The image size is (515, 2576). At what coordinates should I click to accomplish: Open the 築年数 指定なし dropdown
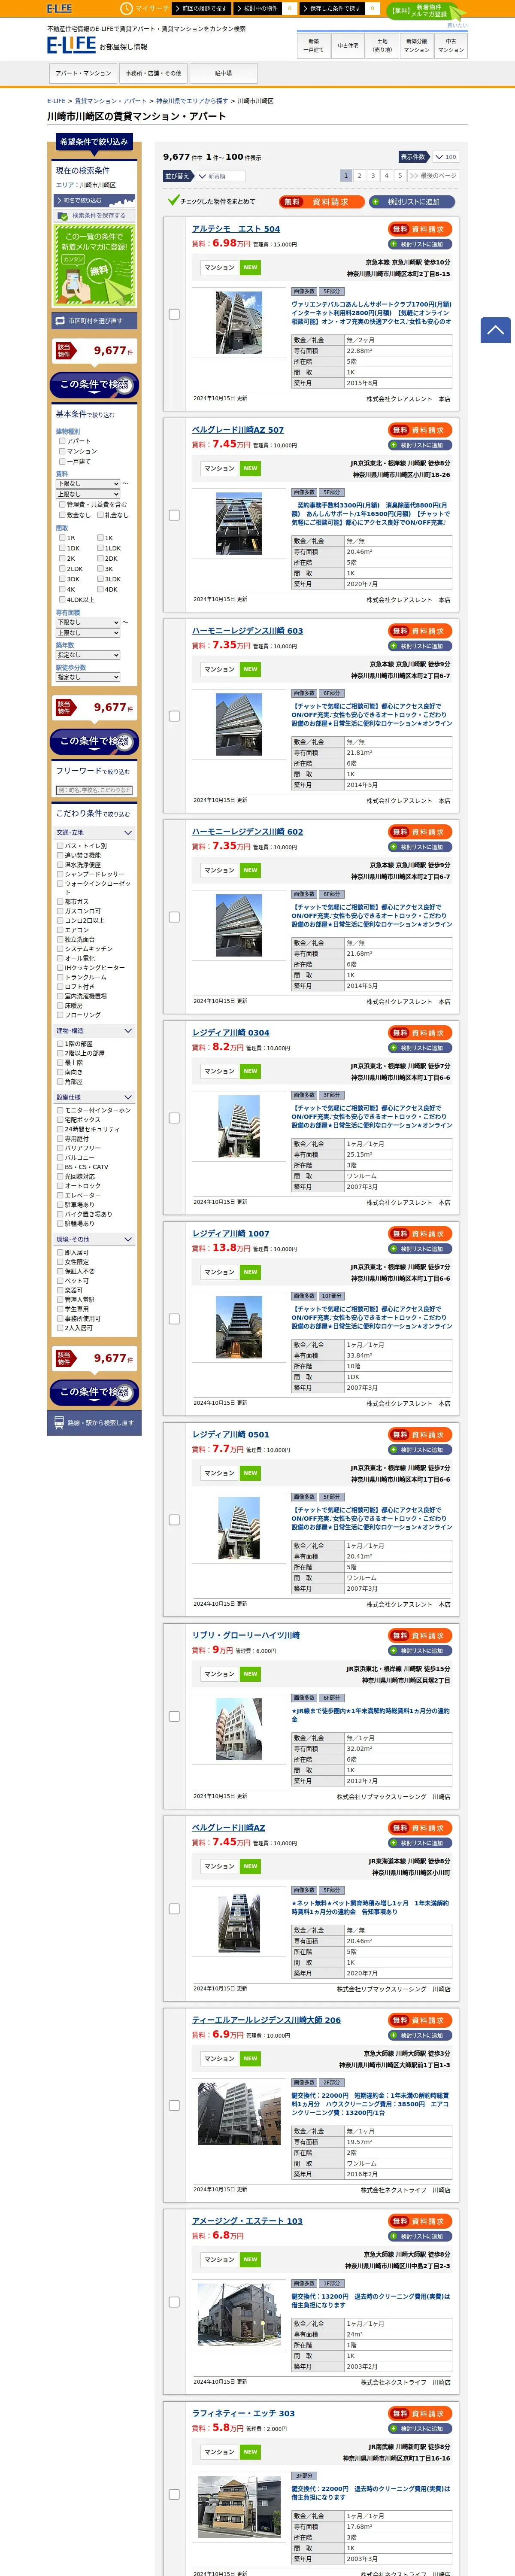[x=88, y=655]
